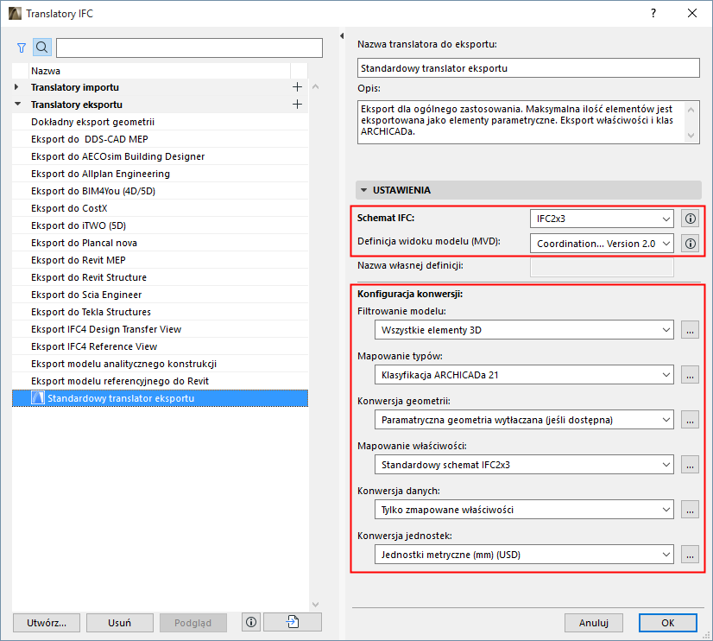Select Eksport do Revit MEP

[x=160, y=260]
